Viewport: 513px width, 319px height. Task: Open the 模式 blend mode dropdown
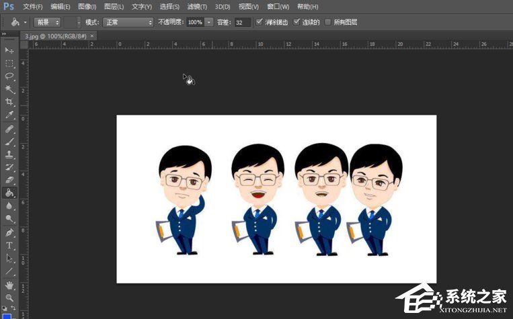point(128,22)
